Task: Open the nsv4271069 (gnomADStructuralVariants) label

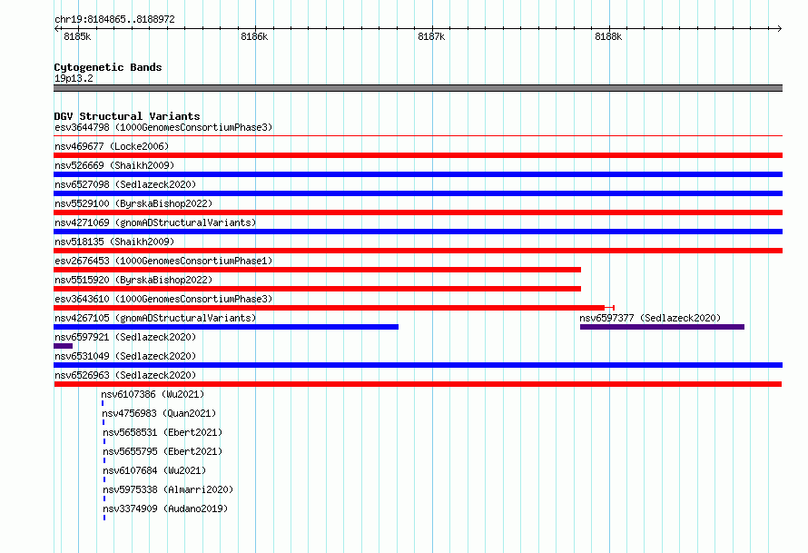Action: pos(155,222)
